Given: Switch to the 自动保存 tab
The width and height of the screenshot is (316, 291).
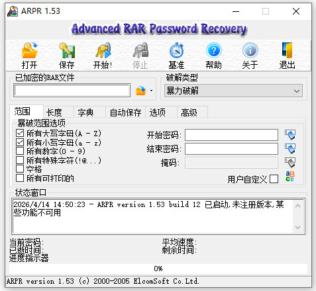Looking at the screenshot, I should (125, 112).
